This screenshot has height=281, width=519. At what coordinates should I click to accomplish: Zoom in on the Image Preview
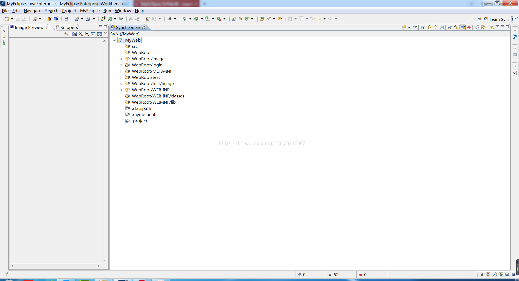point(87,34)
